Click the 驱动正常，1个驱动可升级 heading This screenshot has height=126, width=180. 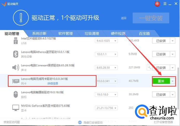[x=65, y=18]
